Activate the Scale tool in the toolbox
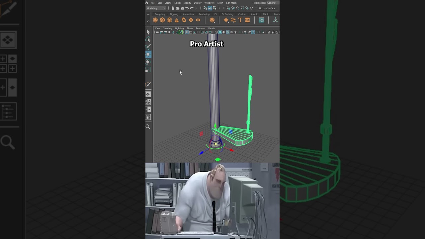Screen dimensions: 425x239 tap(148, 69)
